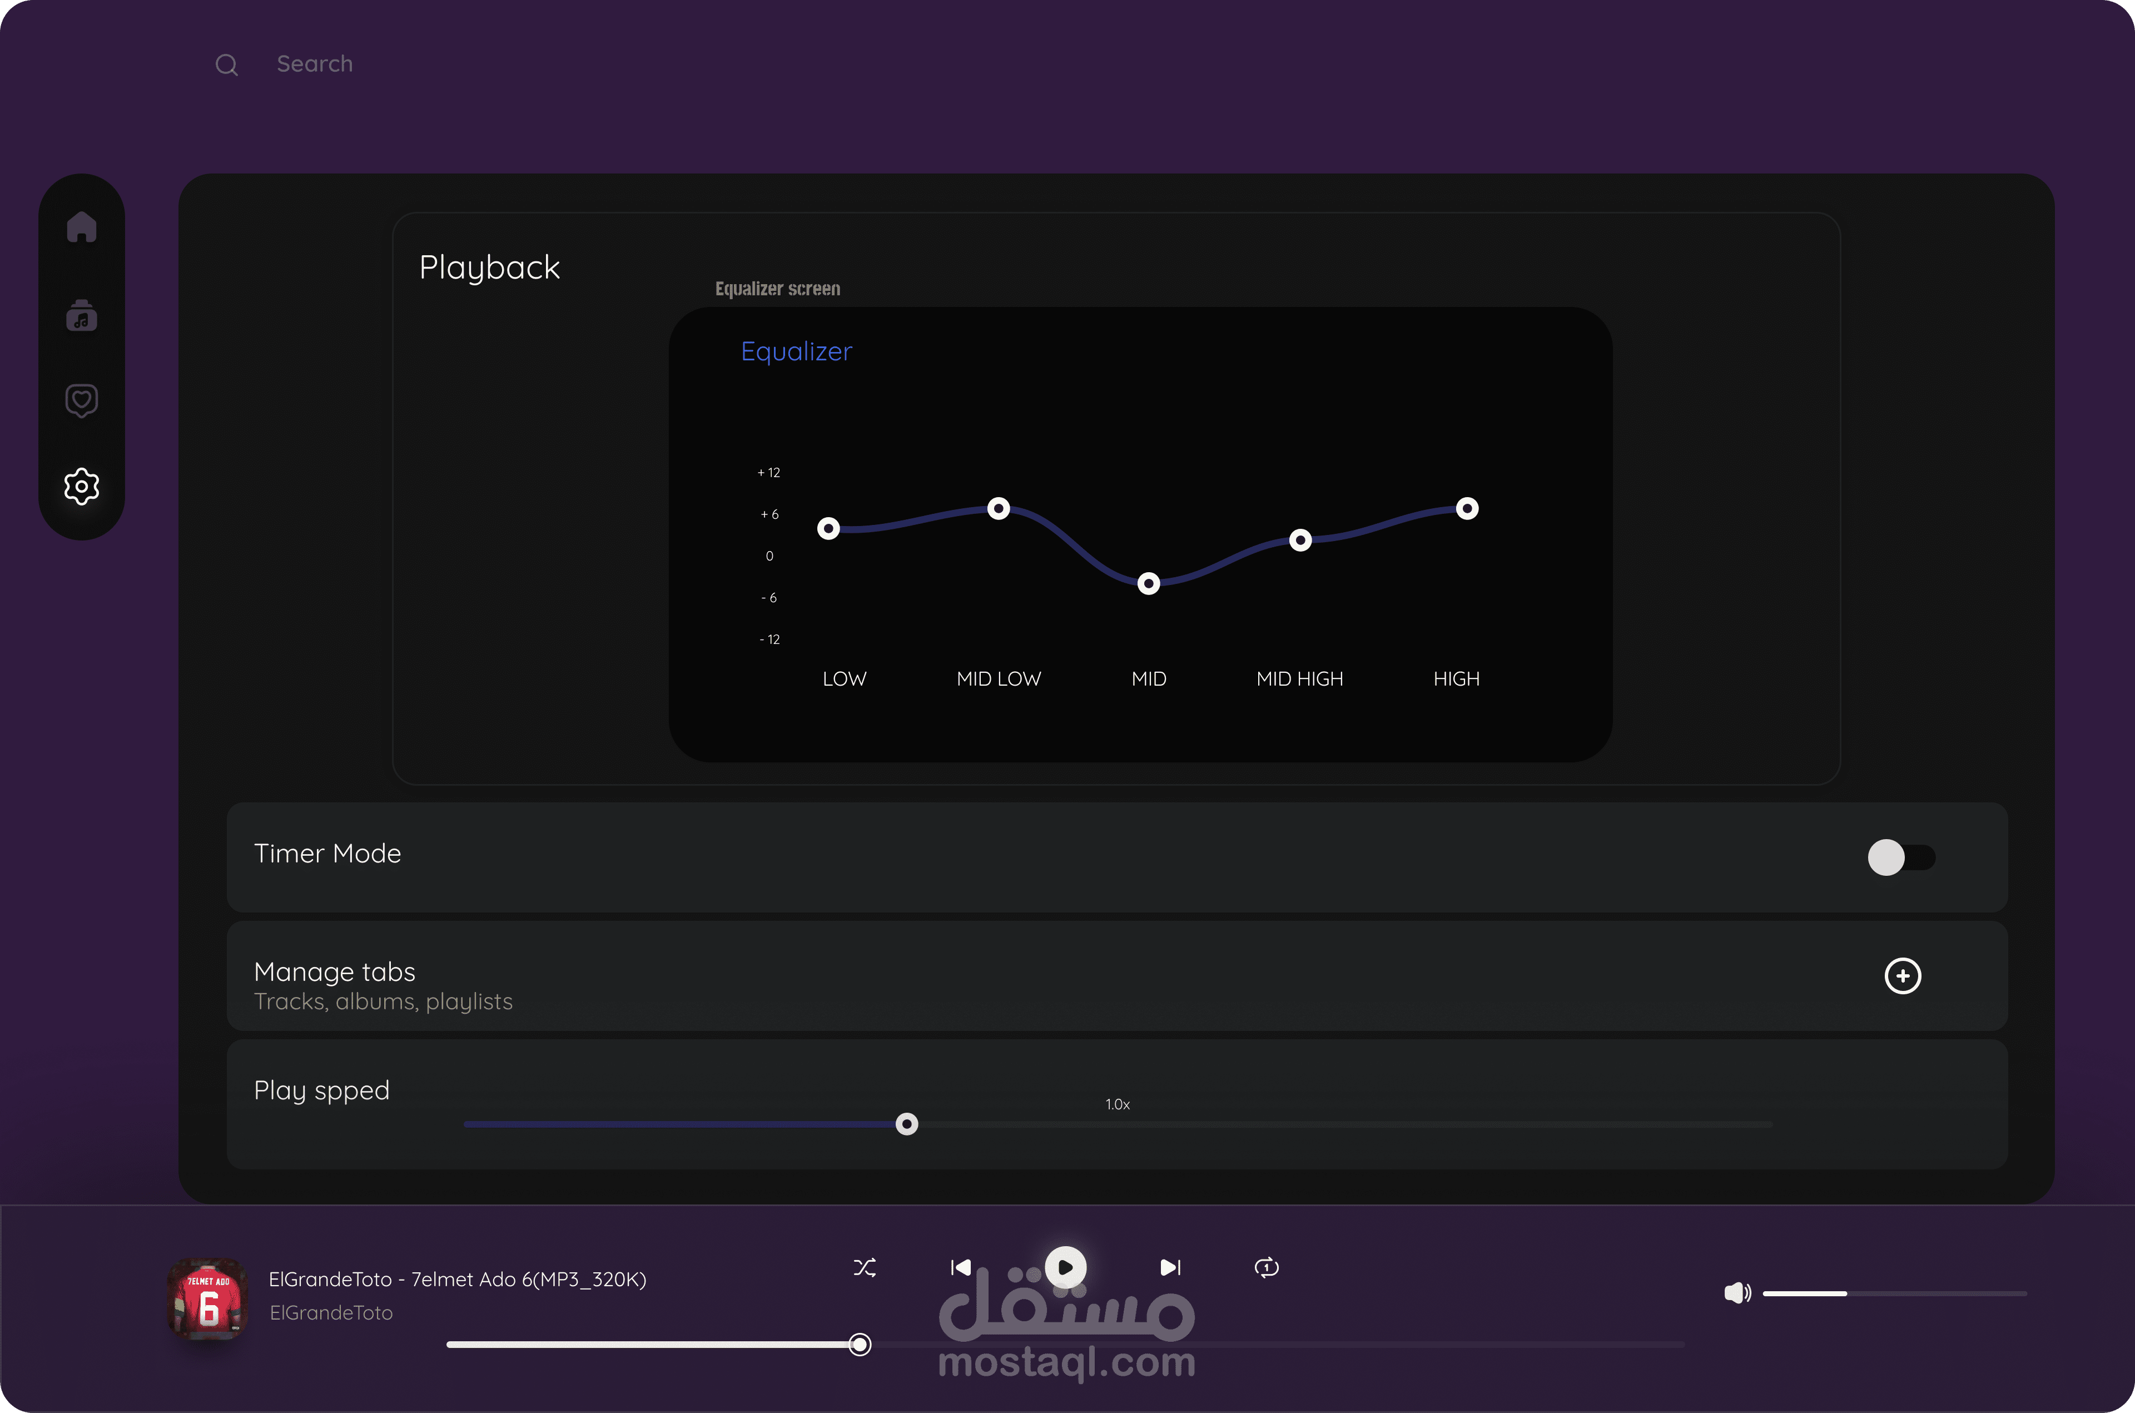Click the song progress bar handle
The image size is (2135, 1413).
tap(860, 1345)
